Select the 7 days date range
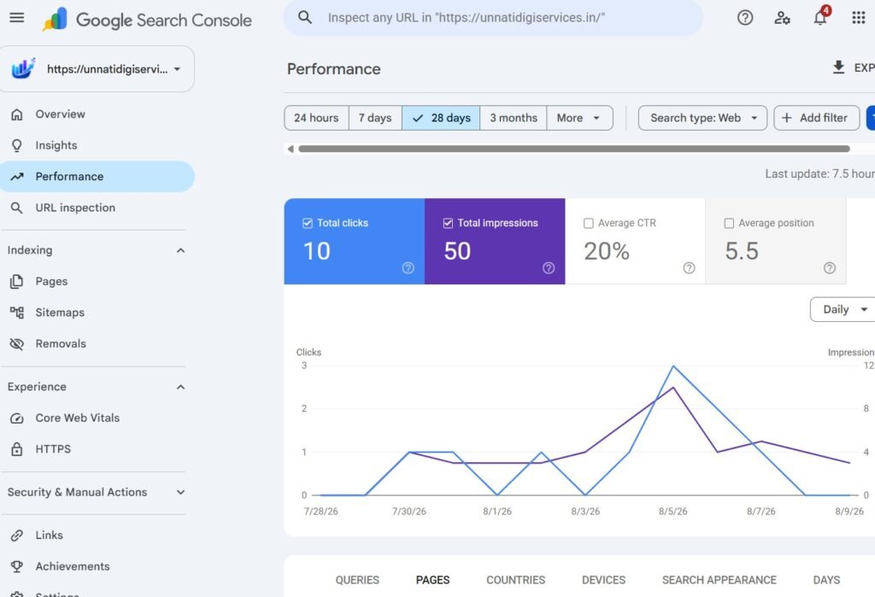This screenshot has width=875, height=597. pos(375,118)
